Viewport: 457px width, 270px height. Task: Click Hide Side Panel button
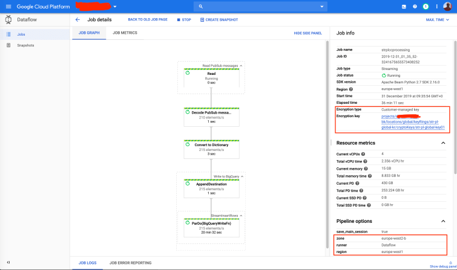coord(307,33)
